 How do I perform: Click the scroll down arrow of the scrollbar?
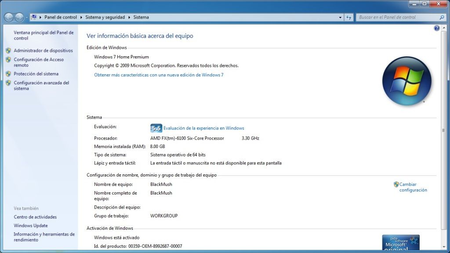coord(444,247)
